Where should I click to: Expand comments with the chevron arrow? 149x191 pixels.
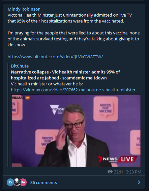point(139,182)
